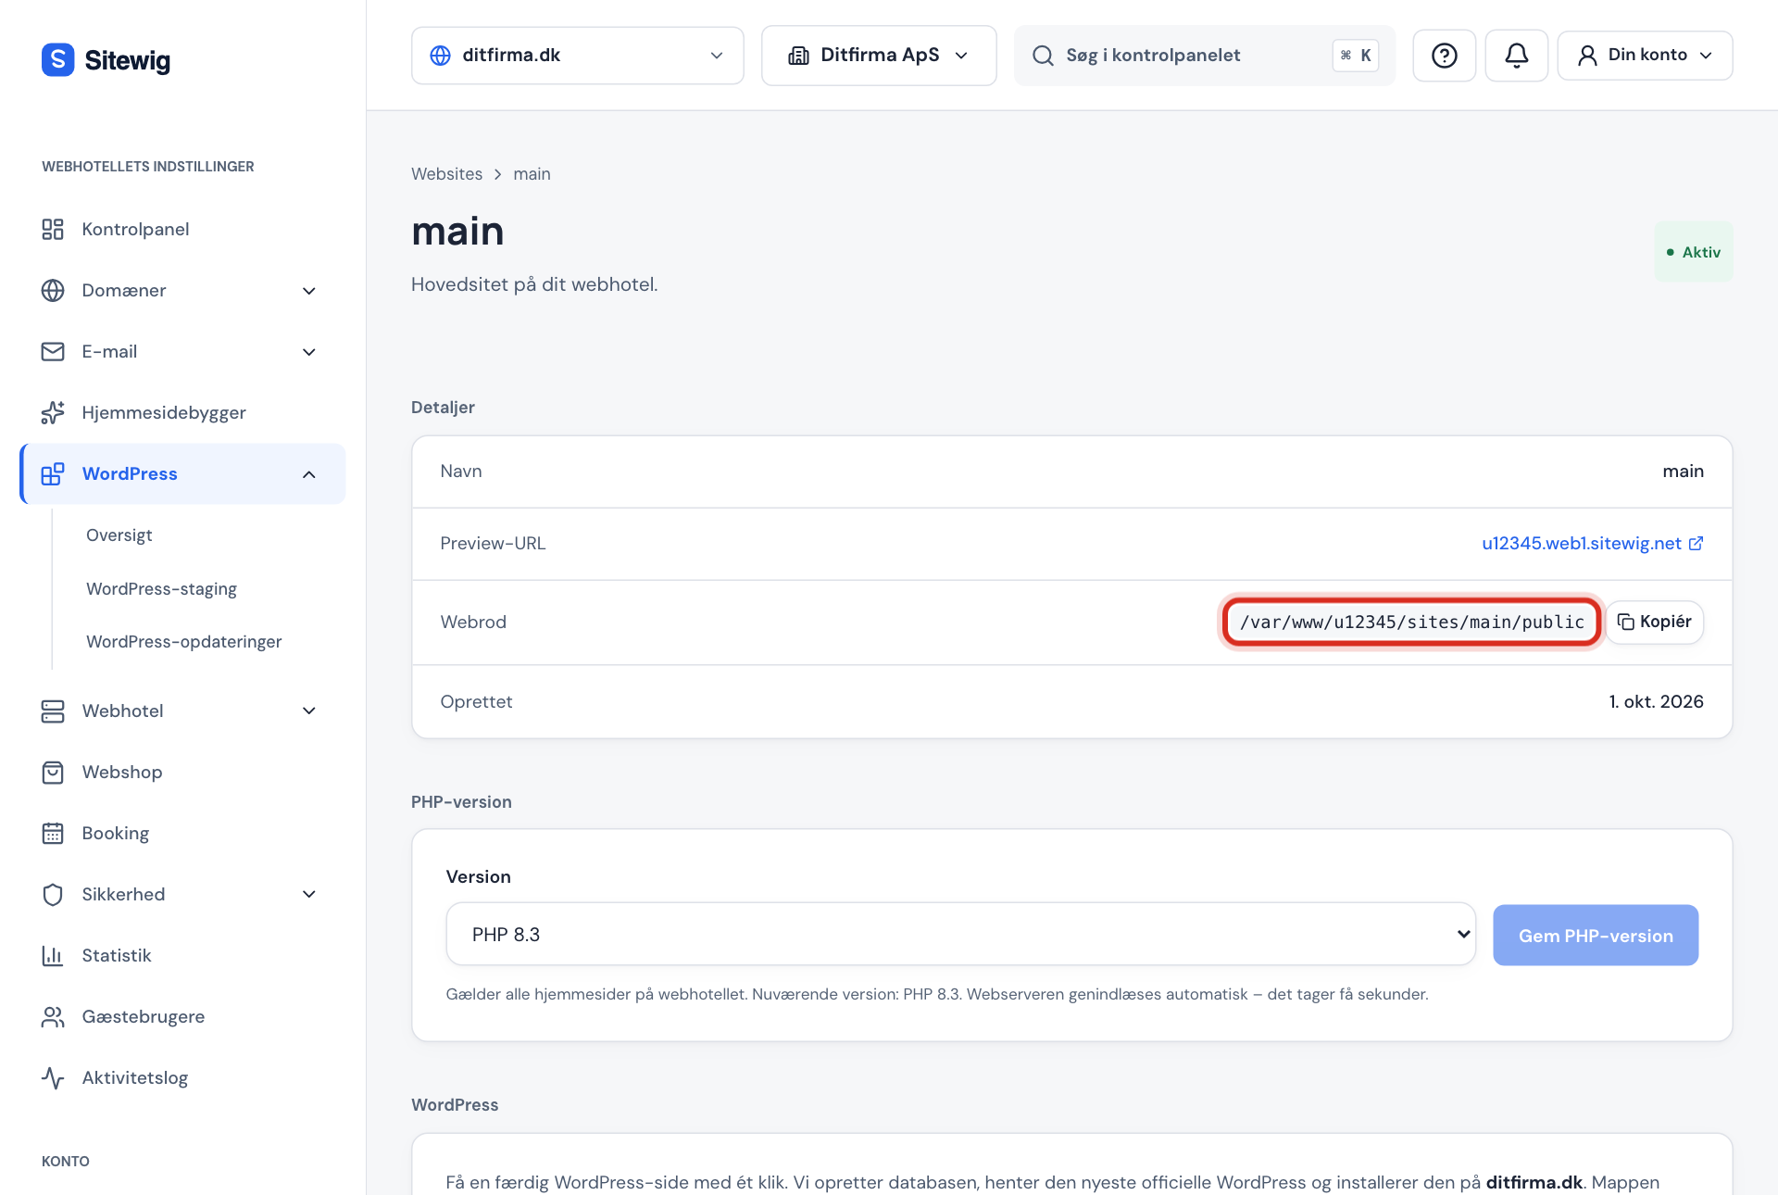Screen dimensions: 1778x1195
Task: Open help via the question mark icon
Action: click(1444, 56)
